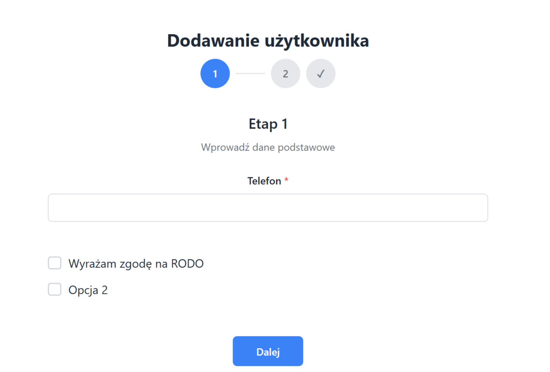Tick the RODO consent box

pos(55,263)
